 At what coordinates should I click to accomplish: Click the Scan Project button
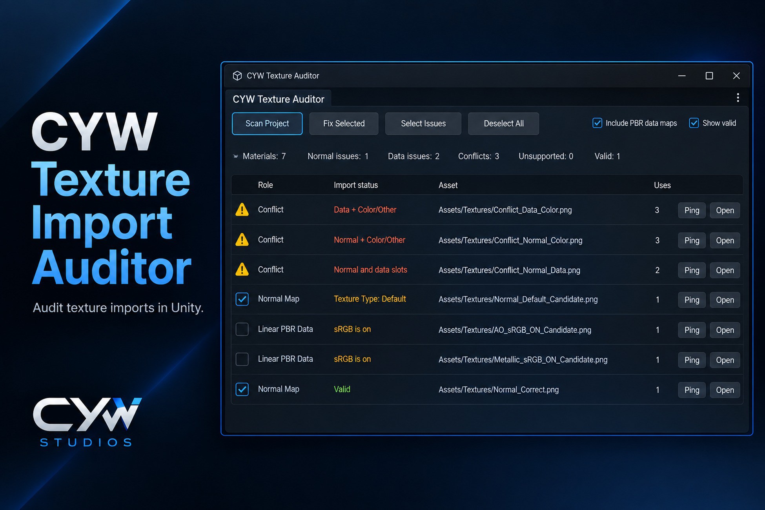[x=267, y=124]
